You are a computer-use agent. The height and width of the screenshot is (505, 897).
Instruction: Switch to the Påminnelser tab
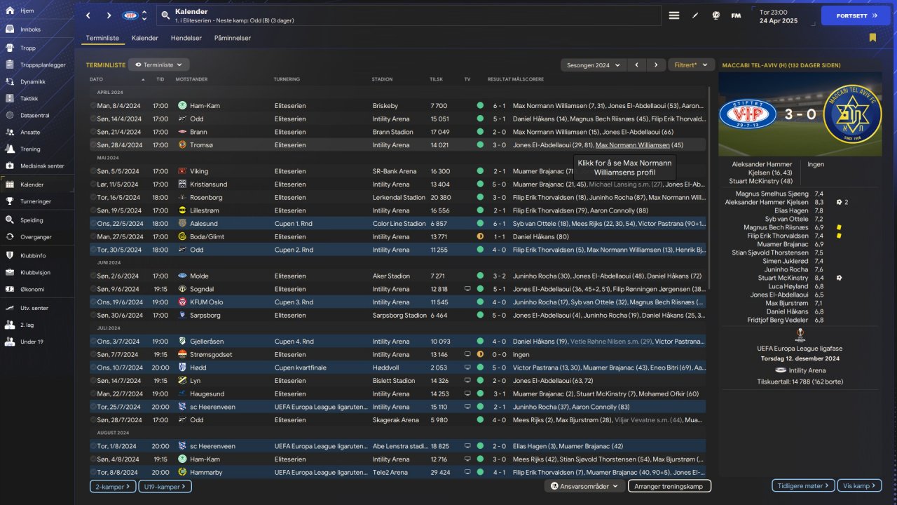coord(233,38)
